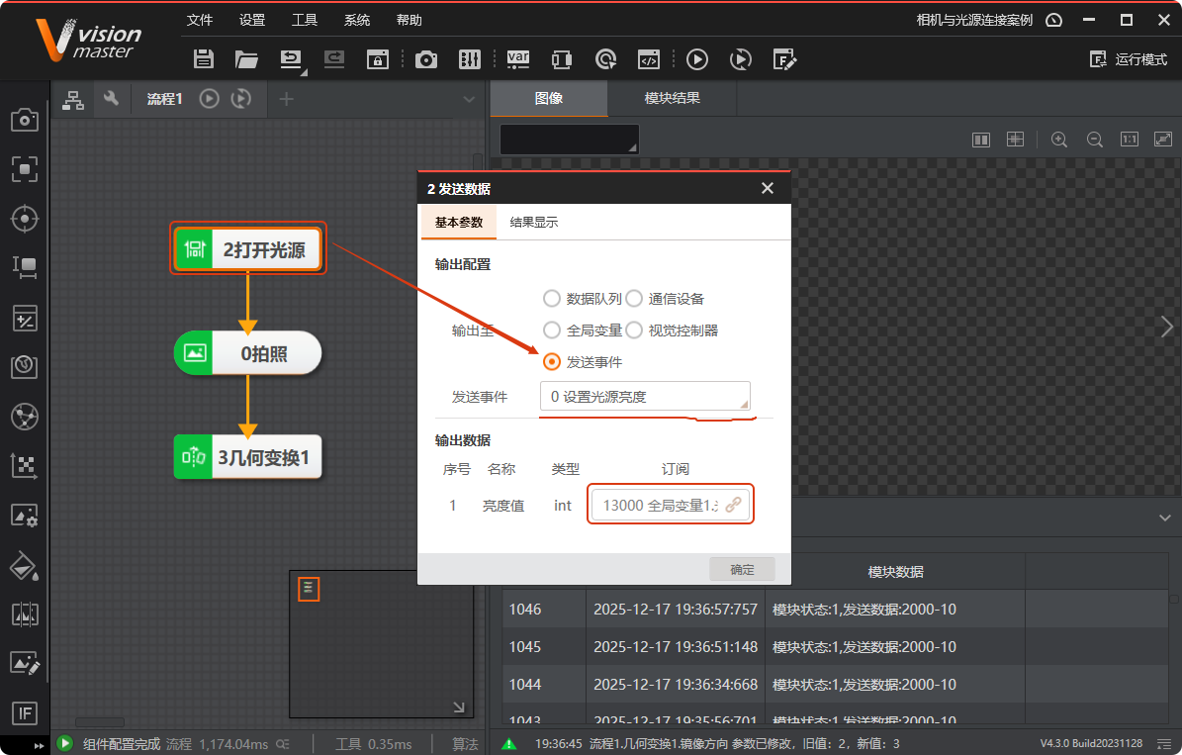Run continuously button in top toolbar
The height and width of the screenshot is (755, 1182).
(741, 58)
